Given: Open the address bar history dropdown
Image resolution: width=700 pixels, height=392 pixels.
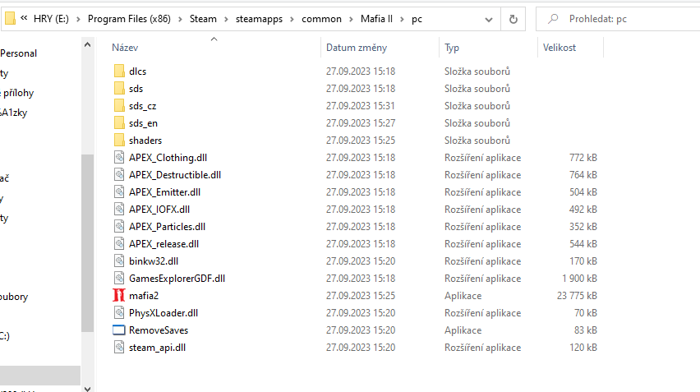Looking at the screenshot, I should [x=489, y=19].
